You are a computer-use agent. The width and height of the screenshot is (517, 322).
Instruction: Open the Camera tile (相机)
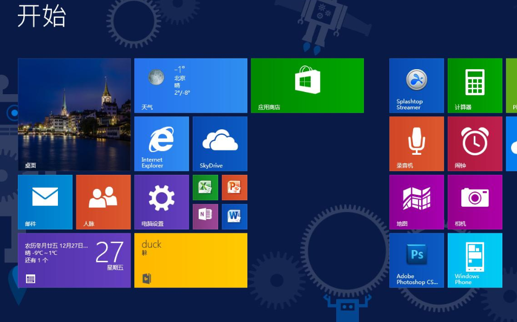[475, 202]
